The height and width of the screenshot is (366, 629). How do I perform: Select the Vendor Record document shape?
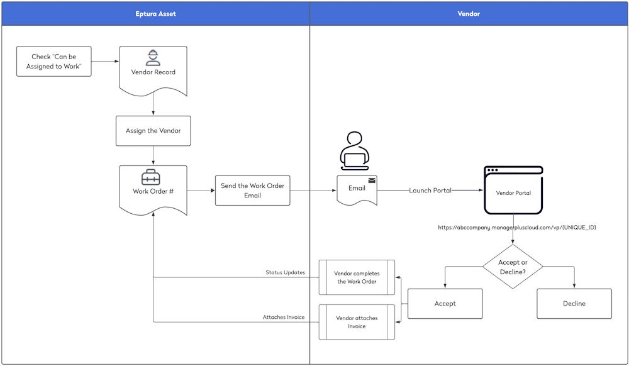pos(153,71)
